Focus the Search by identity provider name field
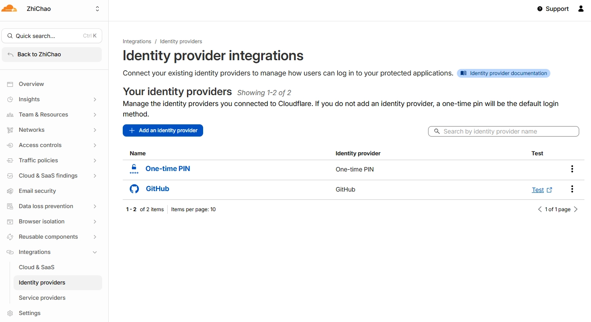Image resolution: width=591 pixels, height=322 pixels. 508,131
